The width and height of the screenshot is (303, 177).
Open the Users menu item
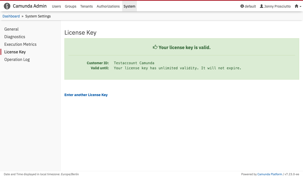point(56,6)
